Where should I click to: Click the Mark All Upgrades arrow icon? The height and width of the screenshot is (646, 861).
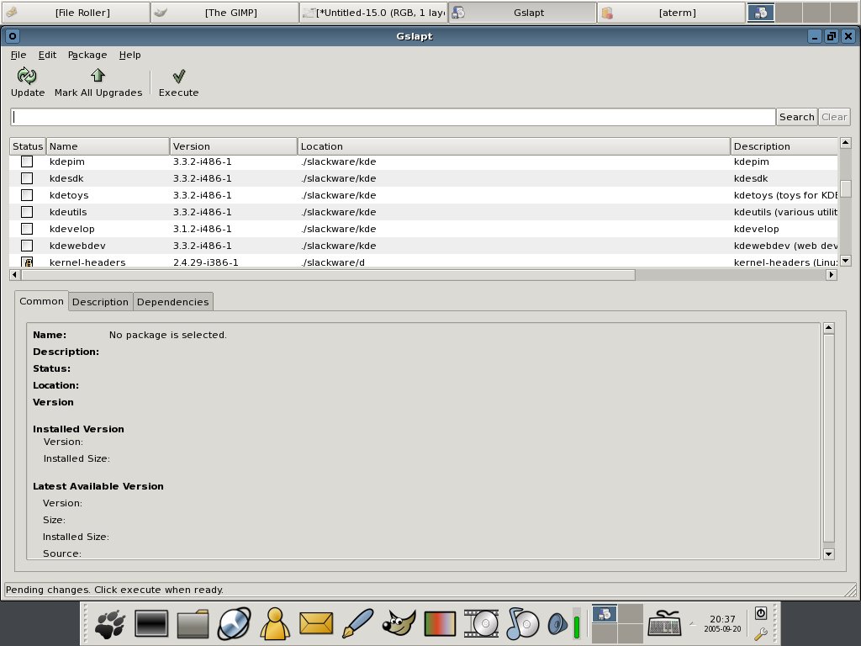point(98,75)
